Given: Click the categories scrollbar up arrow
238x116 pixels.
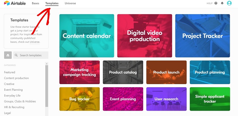Looking at the screenshot, I should coord(47,64).
